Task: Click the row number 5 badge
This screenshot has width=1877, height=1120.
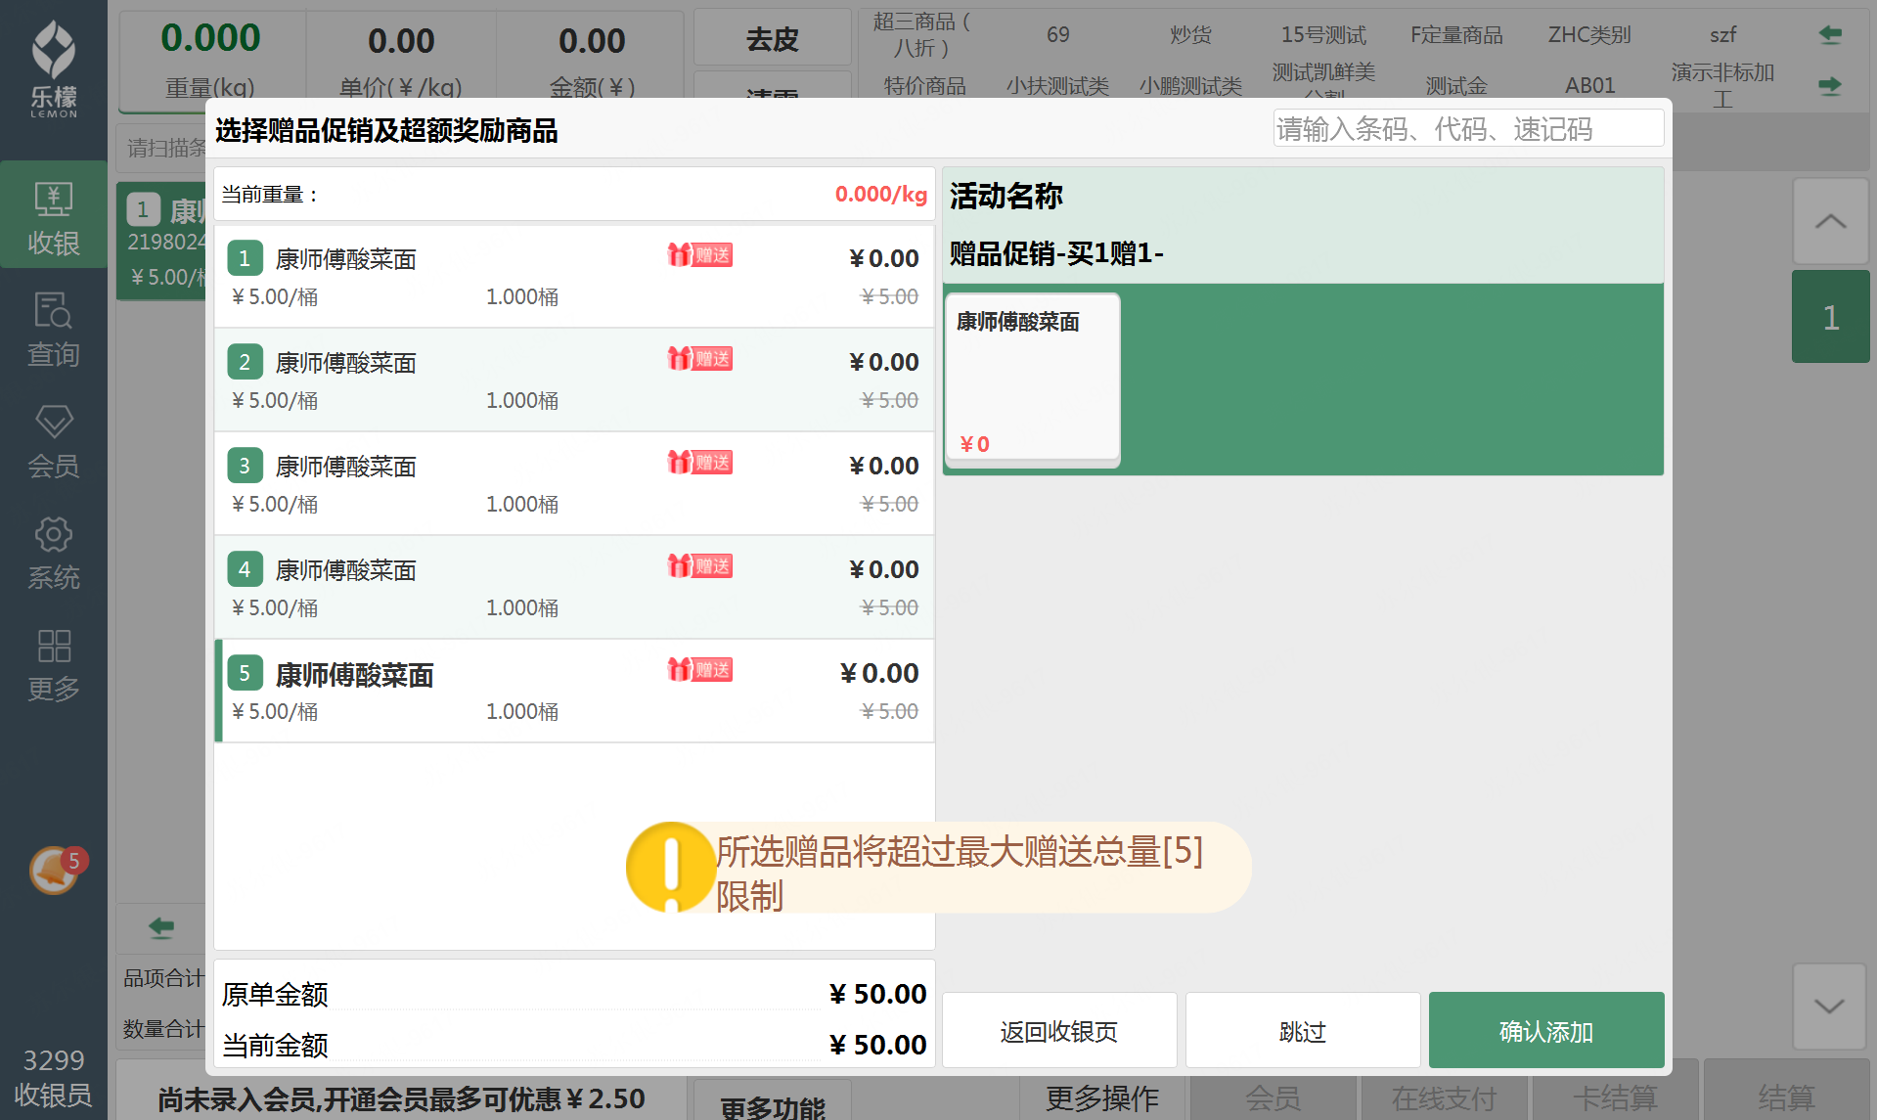Action: [x=245, y=673]
